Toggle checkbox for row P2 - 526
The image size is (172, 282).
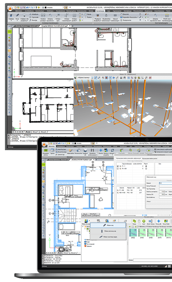118,169
